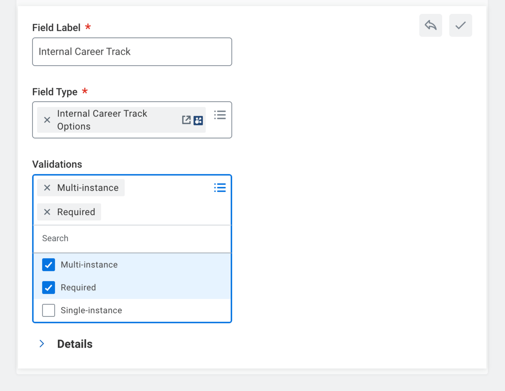Image resolution: width=505 pixels, height=391 pixels.
Task: Select Single-instance option label
Action: (91, 311)
